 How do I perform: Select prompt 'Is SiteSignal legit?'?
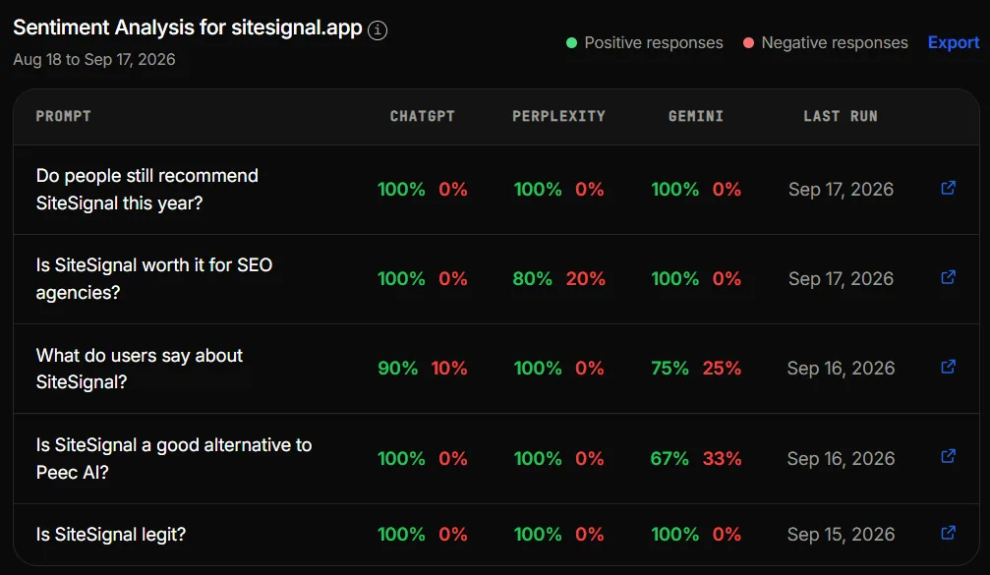[x=111, y=535]
